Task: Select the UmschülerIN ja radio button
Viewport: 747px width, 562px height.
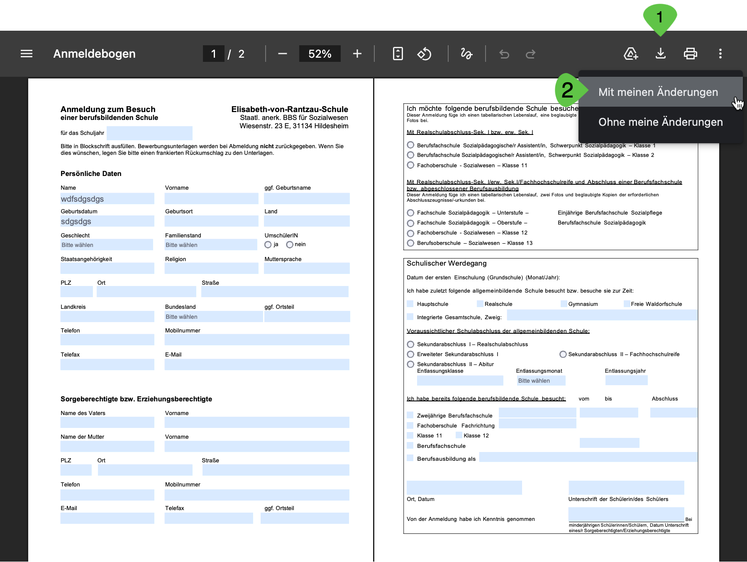Action: [x=268, y=244]
